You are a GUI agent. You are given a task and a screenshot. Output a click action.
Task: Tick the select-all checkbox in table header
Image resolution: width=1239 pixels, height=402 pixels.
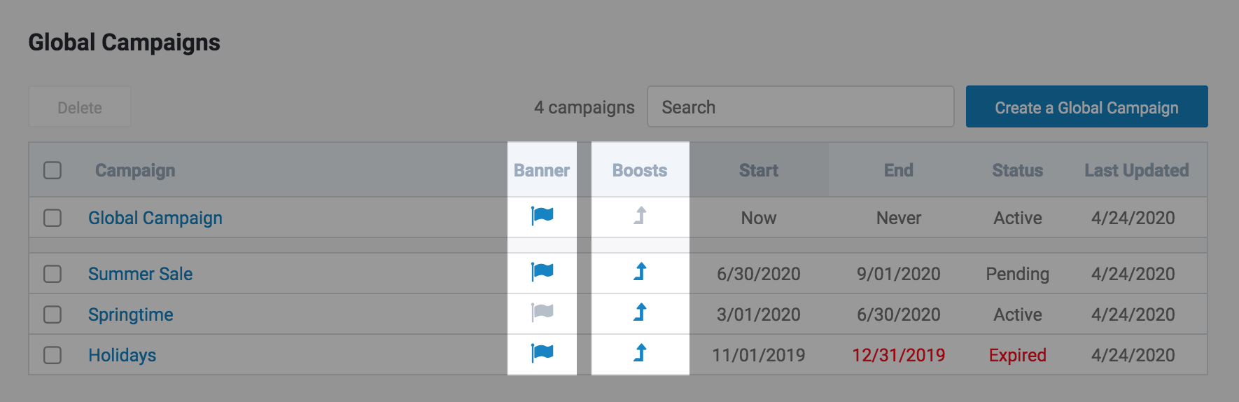pyautogui.click(x=52, y=170)
